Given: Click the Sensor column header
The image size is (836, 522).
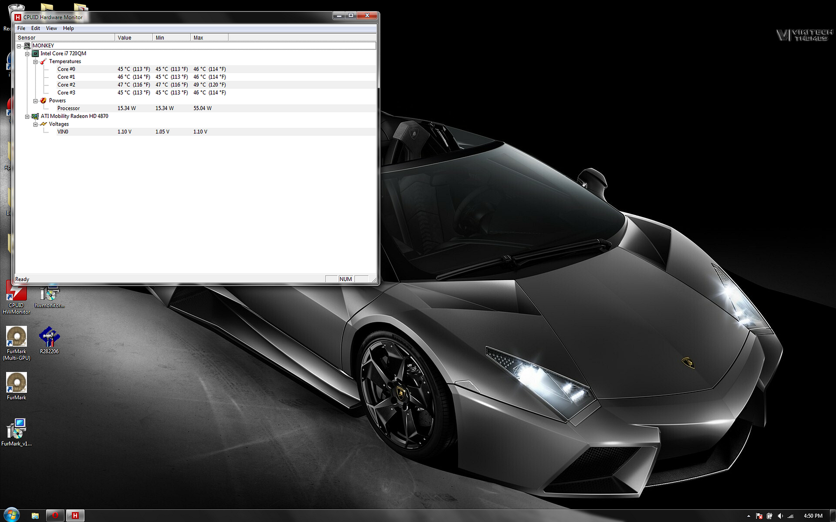Looking at the screenshot, I should 65,38.
